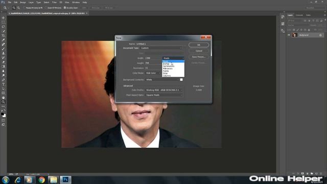Open the width units Pixels dropdown
The image size is (327, 184).
pos(173,58)
